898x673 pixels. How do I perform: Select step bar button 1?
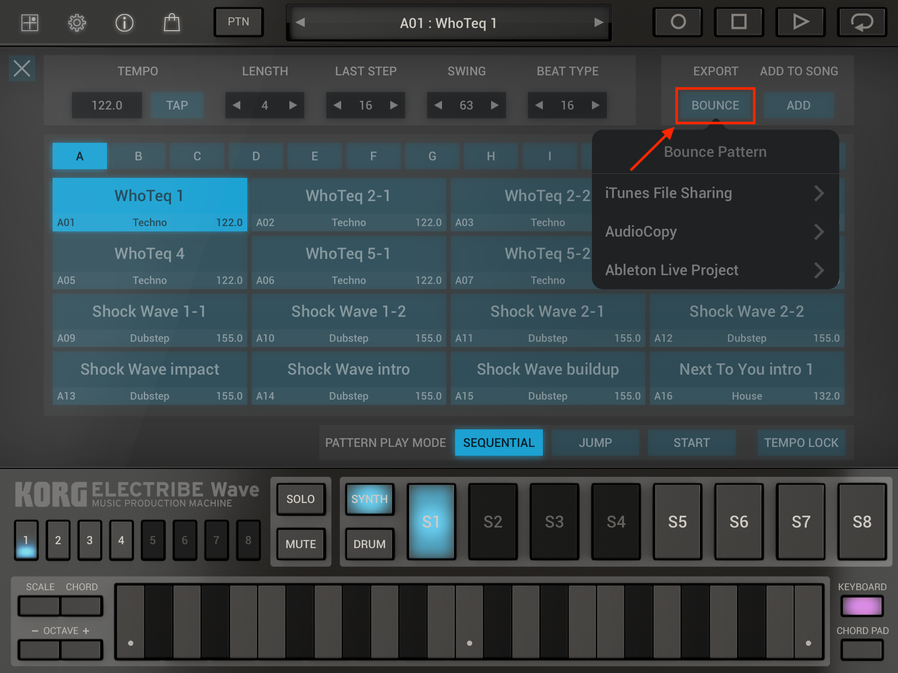pos(26,540)
